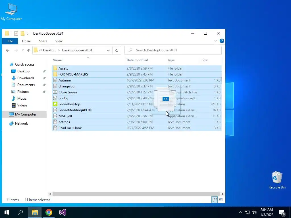Select the config settings file icon
291x218 pixels.
55,98
